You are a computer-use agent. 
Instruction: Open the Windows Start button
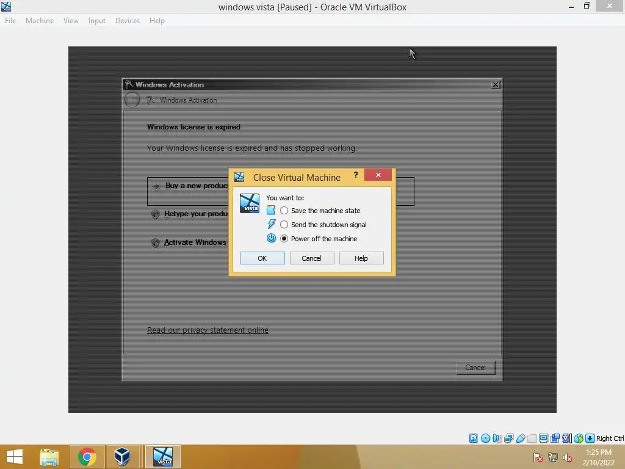click(15, 457)
